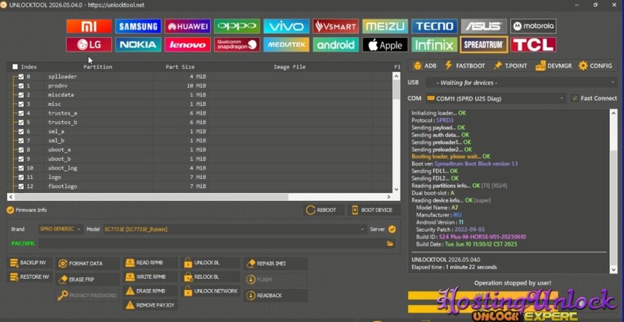624x322 pixels.
Task: Switch to the FASTBOOT tab
Action: (x=465, y=66)
